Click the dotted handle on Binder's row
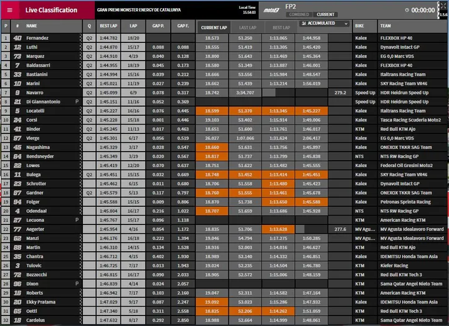The width and height of the screenshot is (449, 326). click(80, 129)
